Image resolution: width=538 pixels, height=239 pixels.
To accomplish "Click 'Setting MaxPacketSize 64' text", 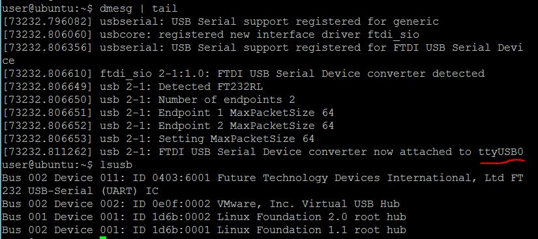I will click(x=237, y=139).
